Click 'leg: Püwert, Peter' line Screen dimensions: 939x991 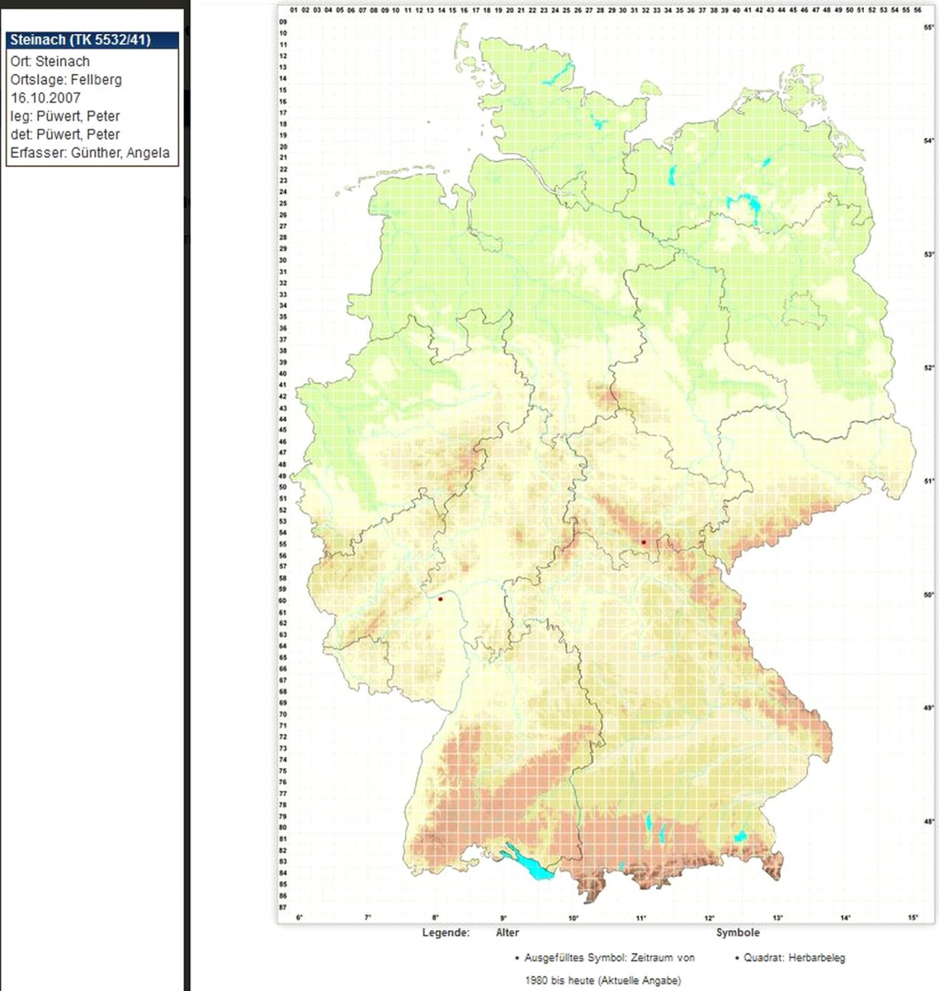65,116
